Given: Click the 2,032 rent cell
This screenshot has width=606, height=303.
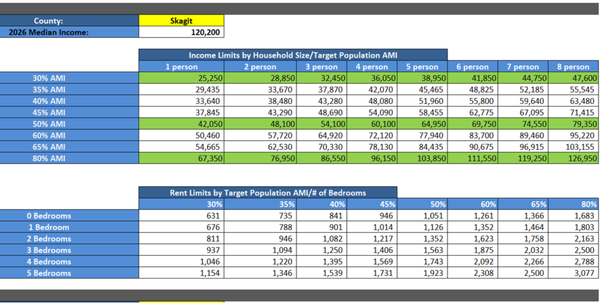Looking at the screenshot, I should tap(522, 250).
